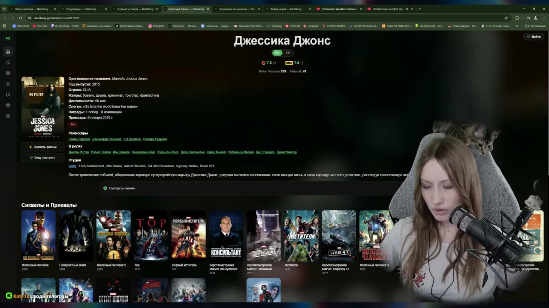Click the Войти login button

coord(534,37)
